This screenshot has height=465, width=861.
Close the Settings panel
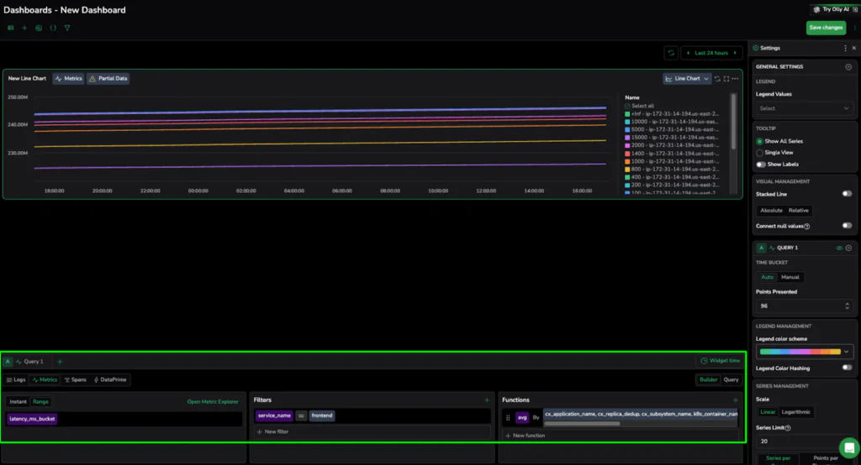pos(854,49)
